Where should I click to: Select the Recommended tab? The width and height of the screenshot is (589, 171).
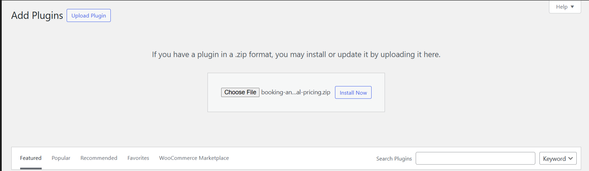tap(99, 158)
